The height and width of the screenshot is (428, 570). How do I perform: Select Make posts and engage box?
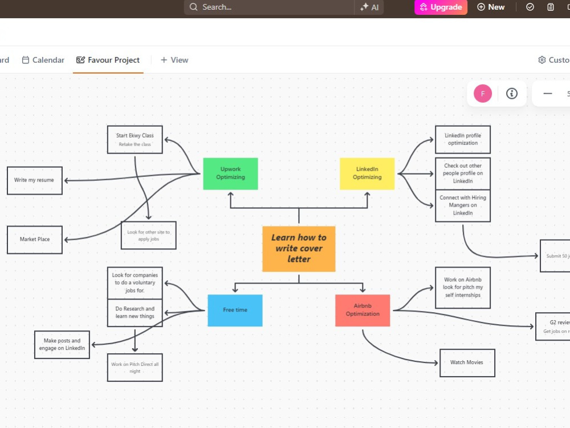click(x=62, y=345)
